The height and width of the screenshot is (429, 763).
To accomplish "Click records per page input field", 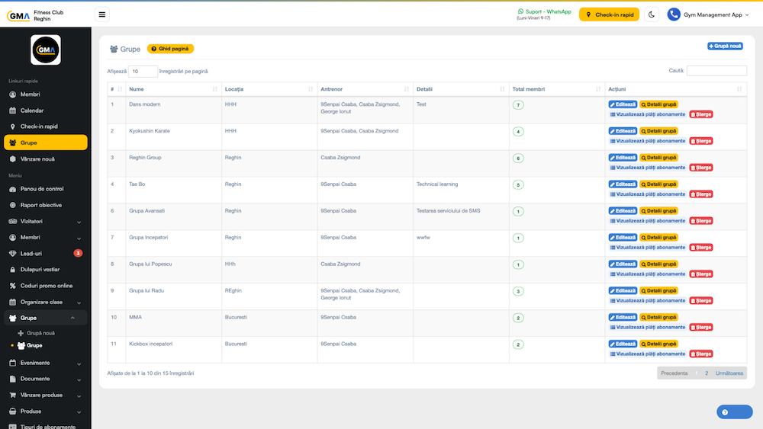I will pos(143,72).
